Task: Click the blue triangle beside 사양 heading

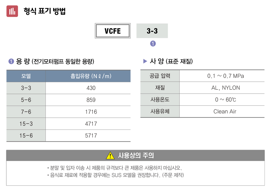Action: (145, 61)
